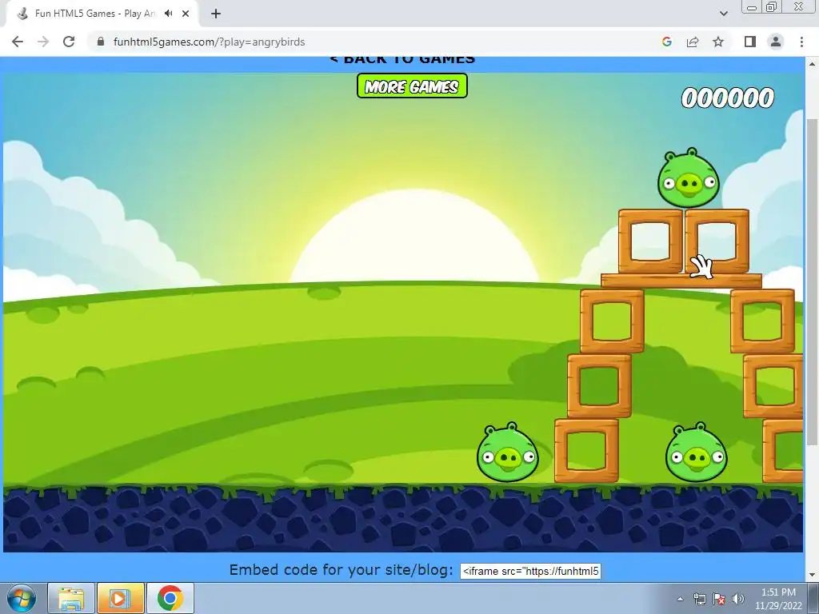Click the Google icon in the address bar
Viewport: 819px width, 614px height.
[x=666, y=42]
